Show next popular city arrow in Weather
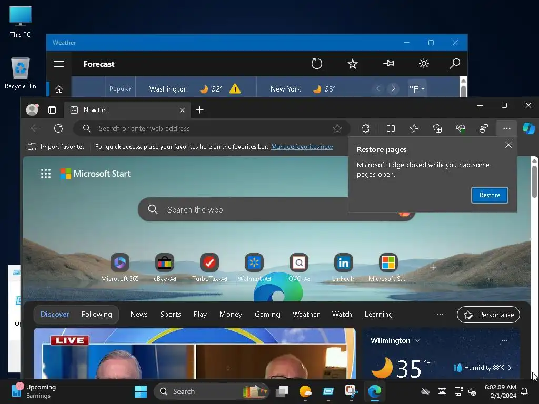The image size is (539, 404). [x=393, y=88]
